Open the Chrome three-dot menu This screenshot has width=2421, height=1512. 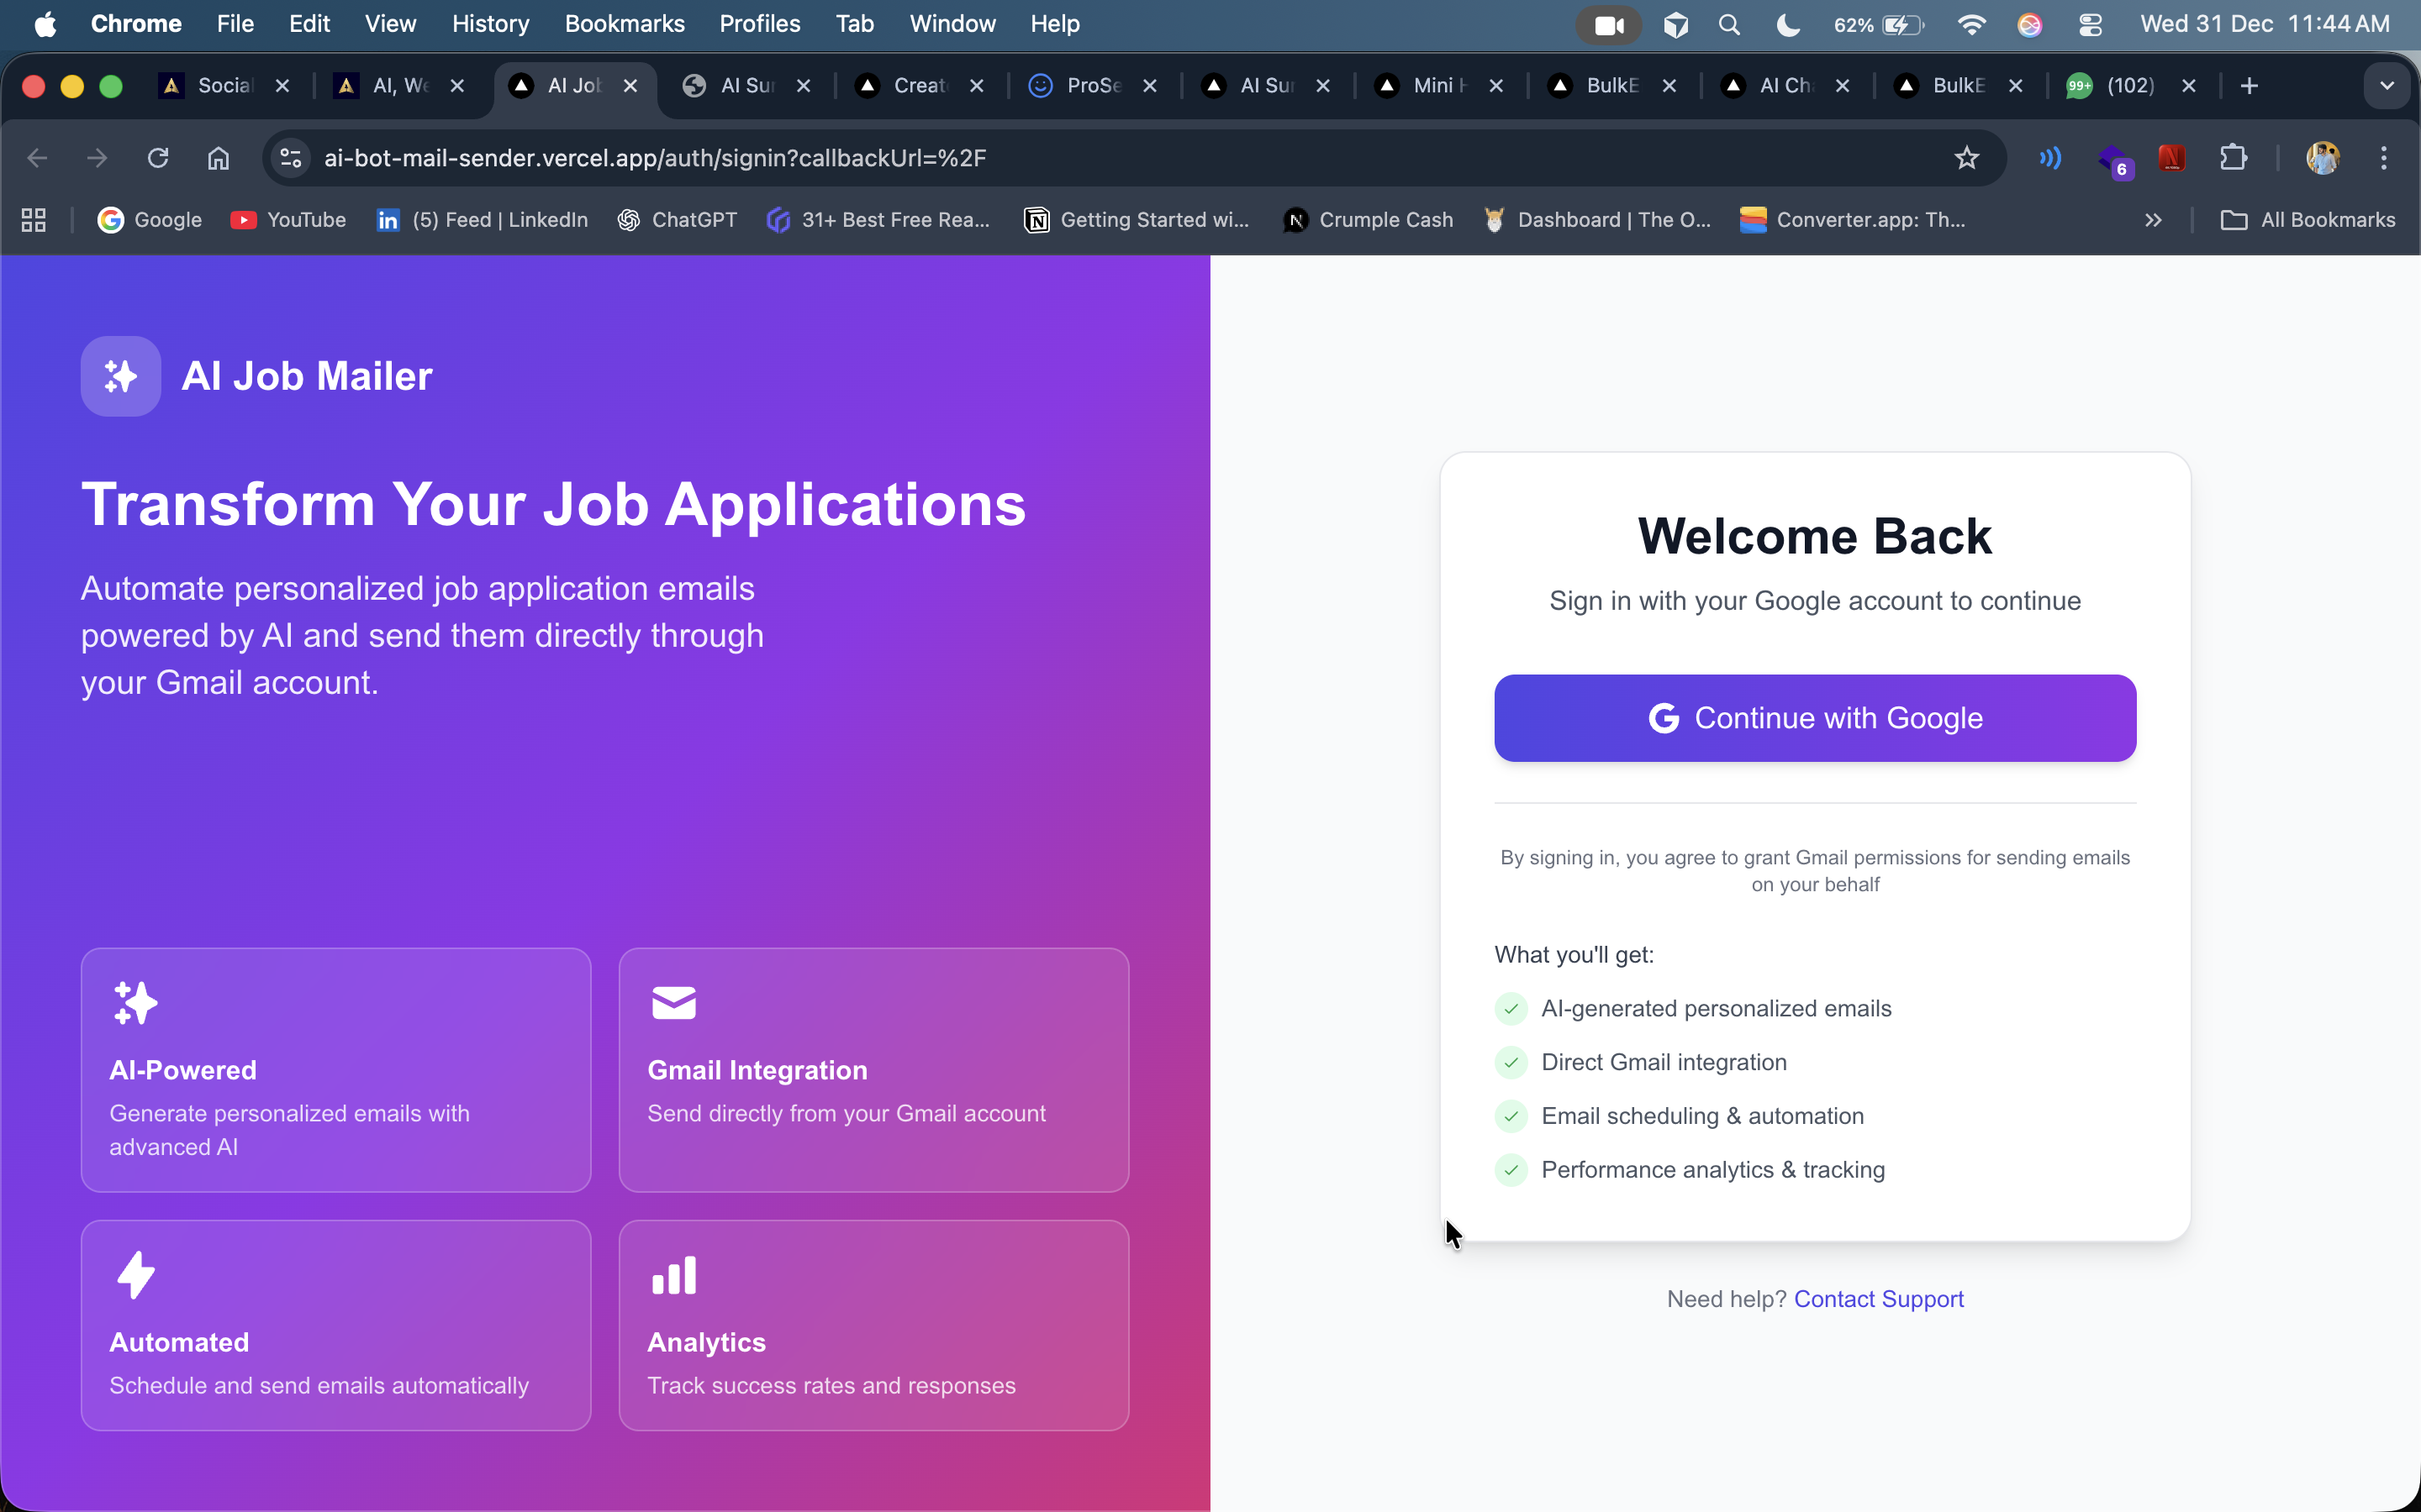click(x=2384, y=158)
